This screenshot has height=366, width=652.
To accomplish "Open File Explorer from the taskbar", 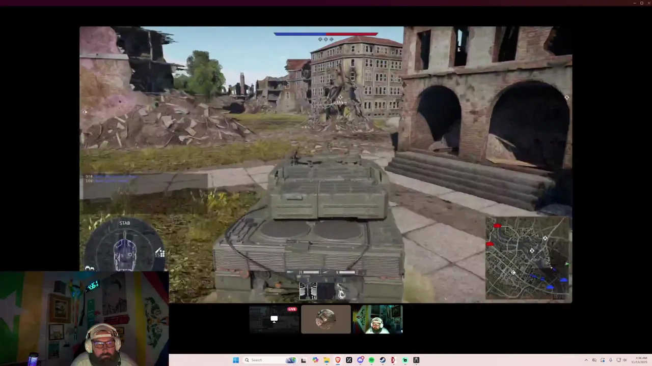I will (x=327, y=360).
